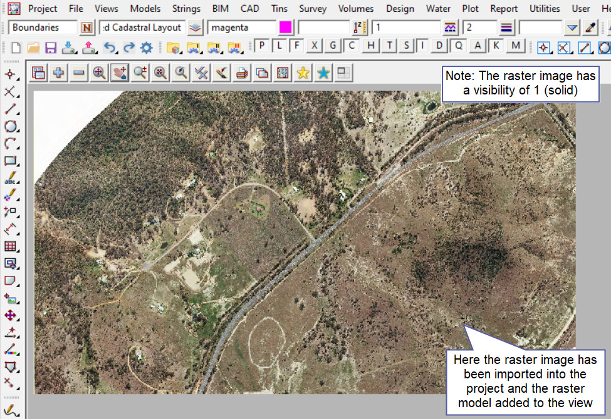611x419 pixels.
Task: Select the table grid icon in left toolbar
Action: click(10, 246)
